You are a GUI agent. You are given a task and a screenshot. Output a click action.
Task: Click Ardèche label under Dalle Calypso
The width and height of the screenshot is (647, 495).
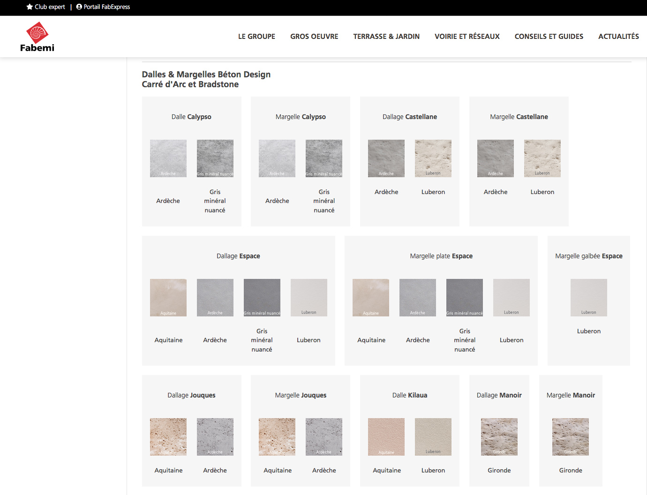[168, 201]
